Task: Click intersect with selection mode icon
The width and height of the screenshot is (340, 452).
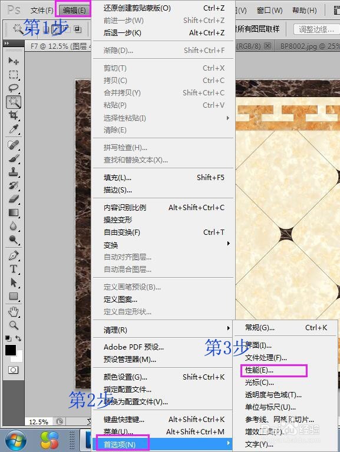Action: [x=78, y=29]
